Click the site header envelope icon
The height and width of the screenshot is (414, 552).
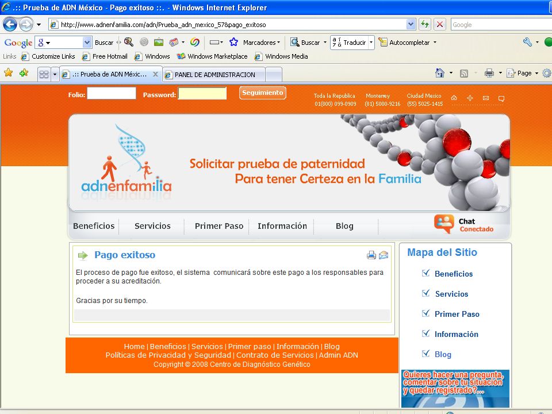point(486,98)
